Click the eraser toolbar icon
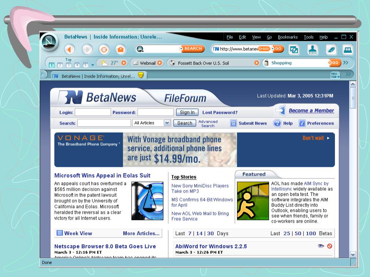 coord(331,50)
